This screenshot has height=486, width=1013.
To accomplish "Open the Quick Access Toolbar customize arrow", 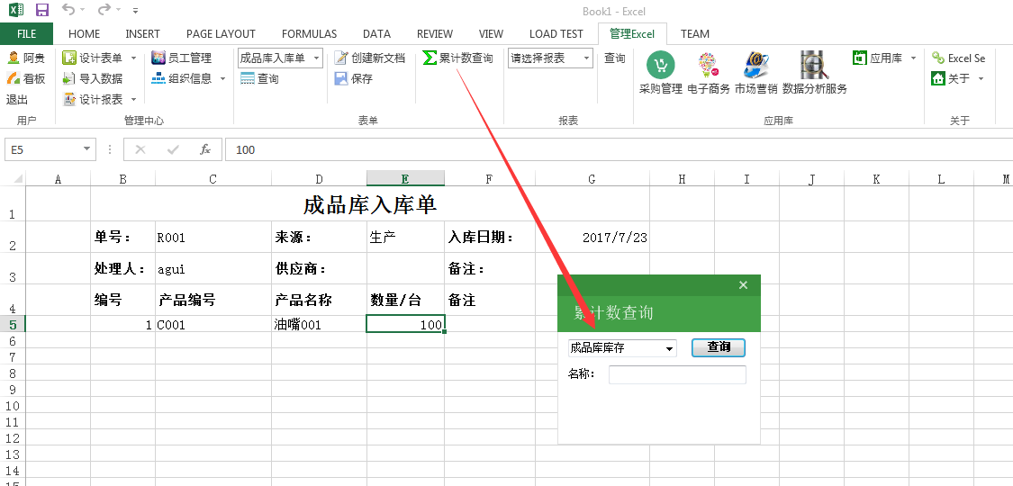I will [135, 10].
